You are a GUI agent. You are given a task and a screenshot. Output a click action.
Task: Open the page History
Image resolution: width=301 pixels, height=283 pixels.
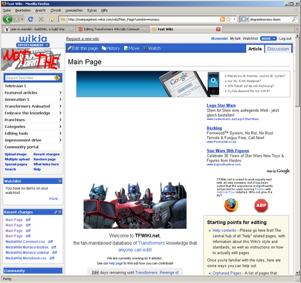click(111, 48)
